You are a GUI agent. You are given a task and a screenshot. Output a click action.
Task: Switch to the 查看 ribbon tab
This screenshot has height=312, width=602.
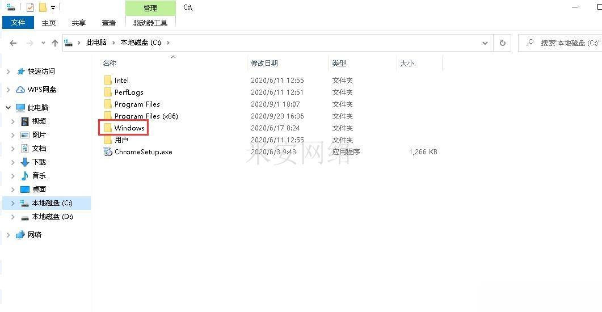click(x=108, y=23)
